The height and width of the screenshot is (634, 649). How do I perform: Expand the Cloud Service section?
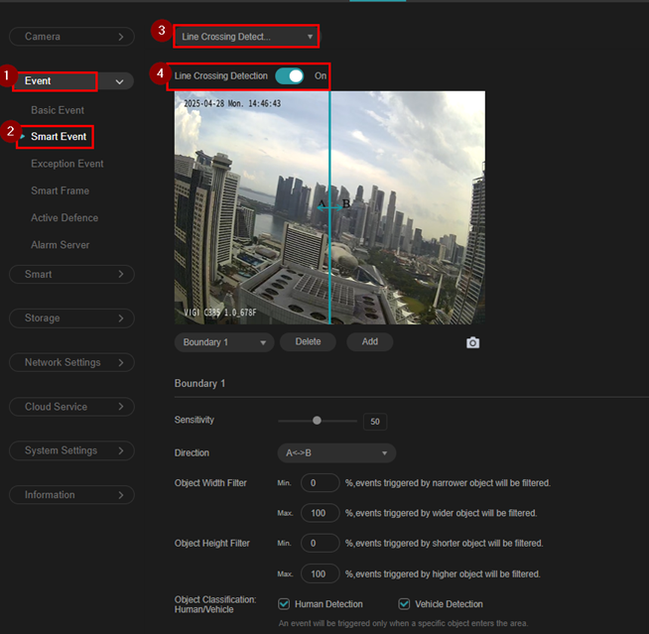[x=71, y=407]
